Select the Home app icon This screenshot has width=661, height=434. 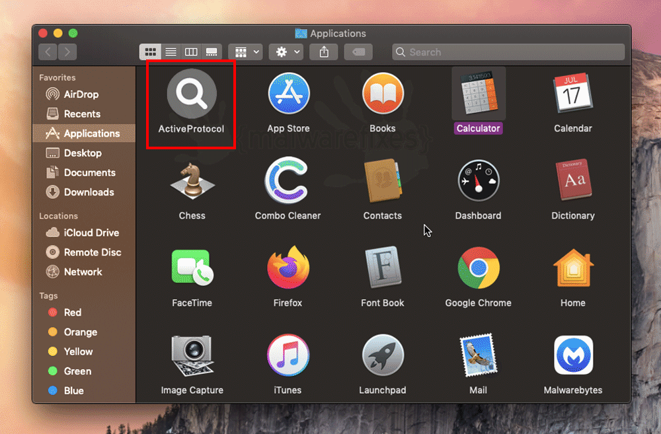[573, 268]
